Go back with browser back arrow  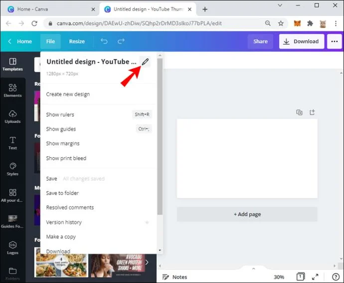[x=8, y=23]
